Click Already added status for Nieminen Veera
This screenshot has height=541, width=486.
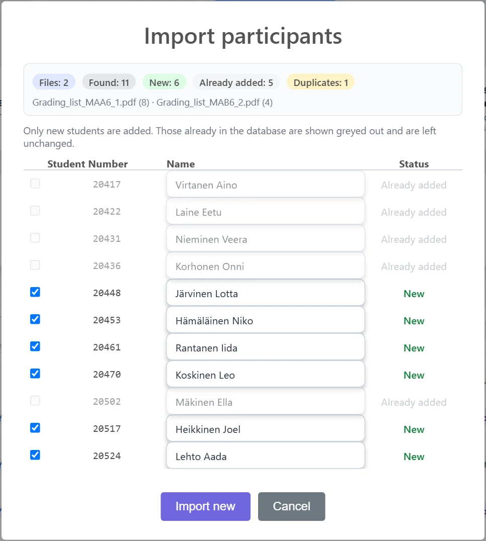click(414, 239)
